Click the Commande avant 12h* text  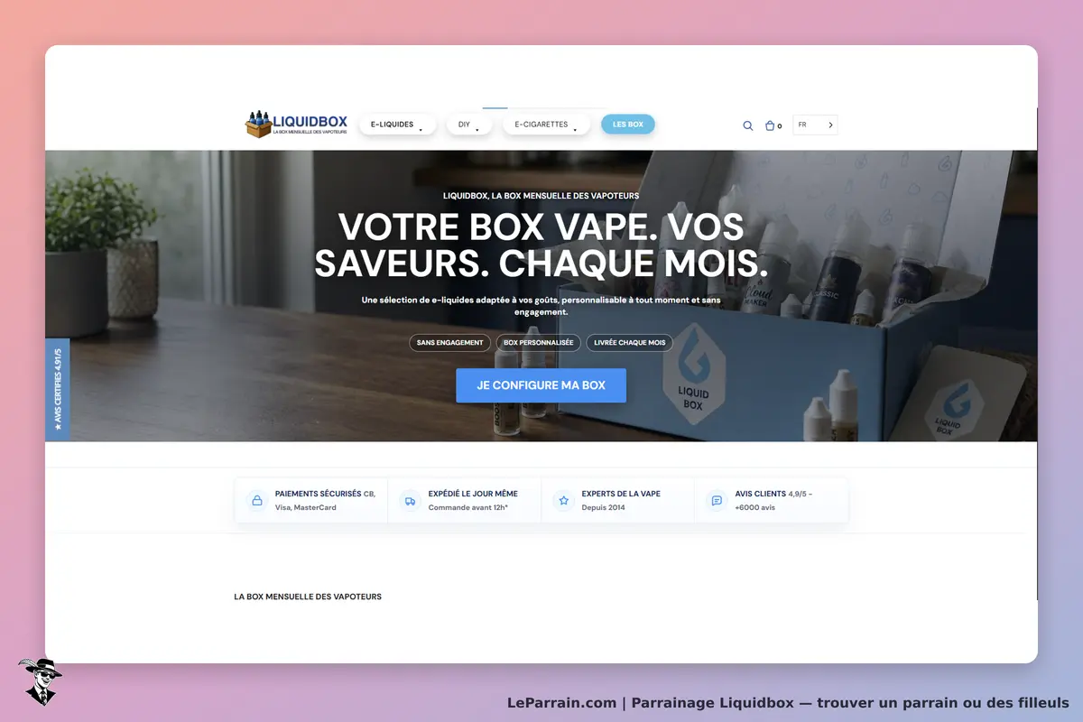point(467,507)
